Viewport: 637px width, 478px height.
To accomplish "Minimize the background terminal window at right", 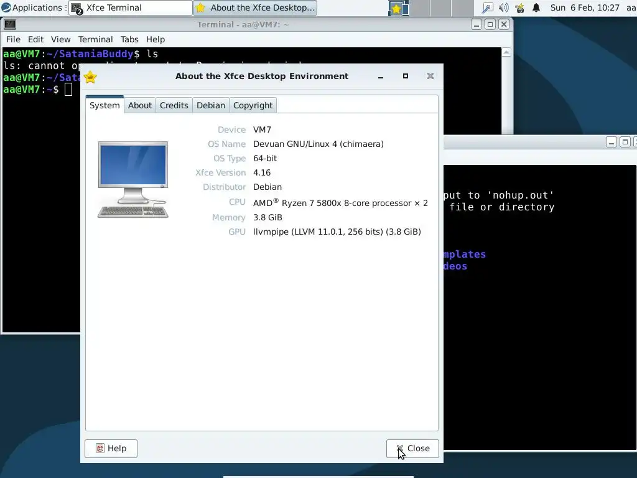I will [611, 142].
